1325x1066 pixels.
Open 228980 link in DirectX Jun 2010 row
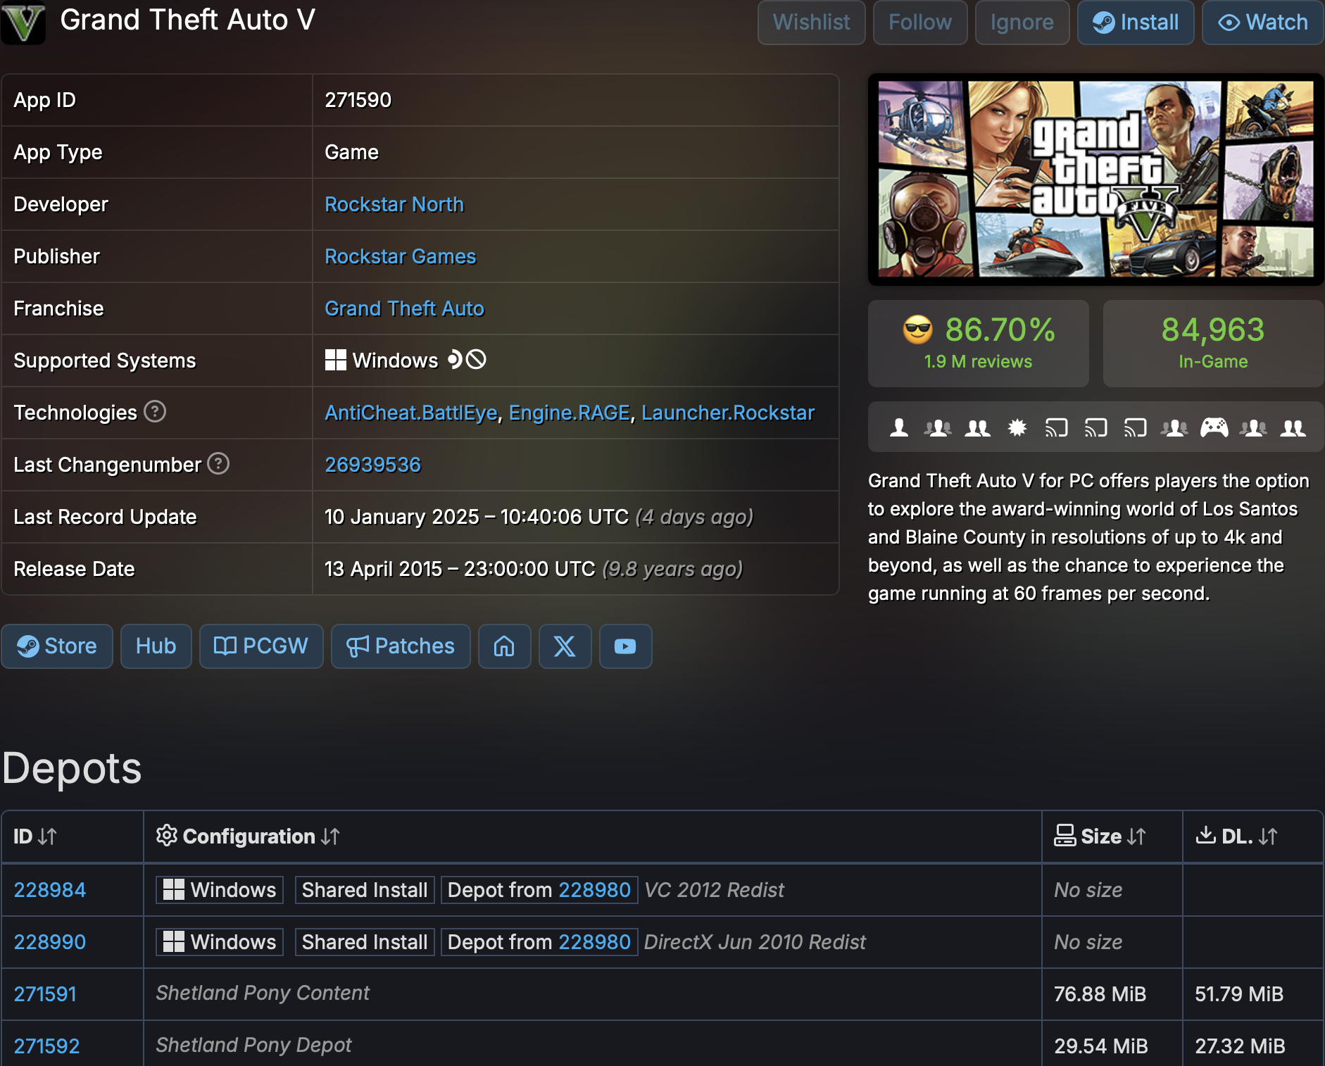click(x=594, y=942)
